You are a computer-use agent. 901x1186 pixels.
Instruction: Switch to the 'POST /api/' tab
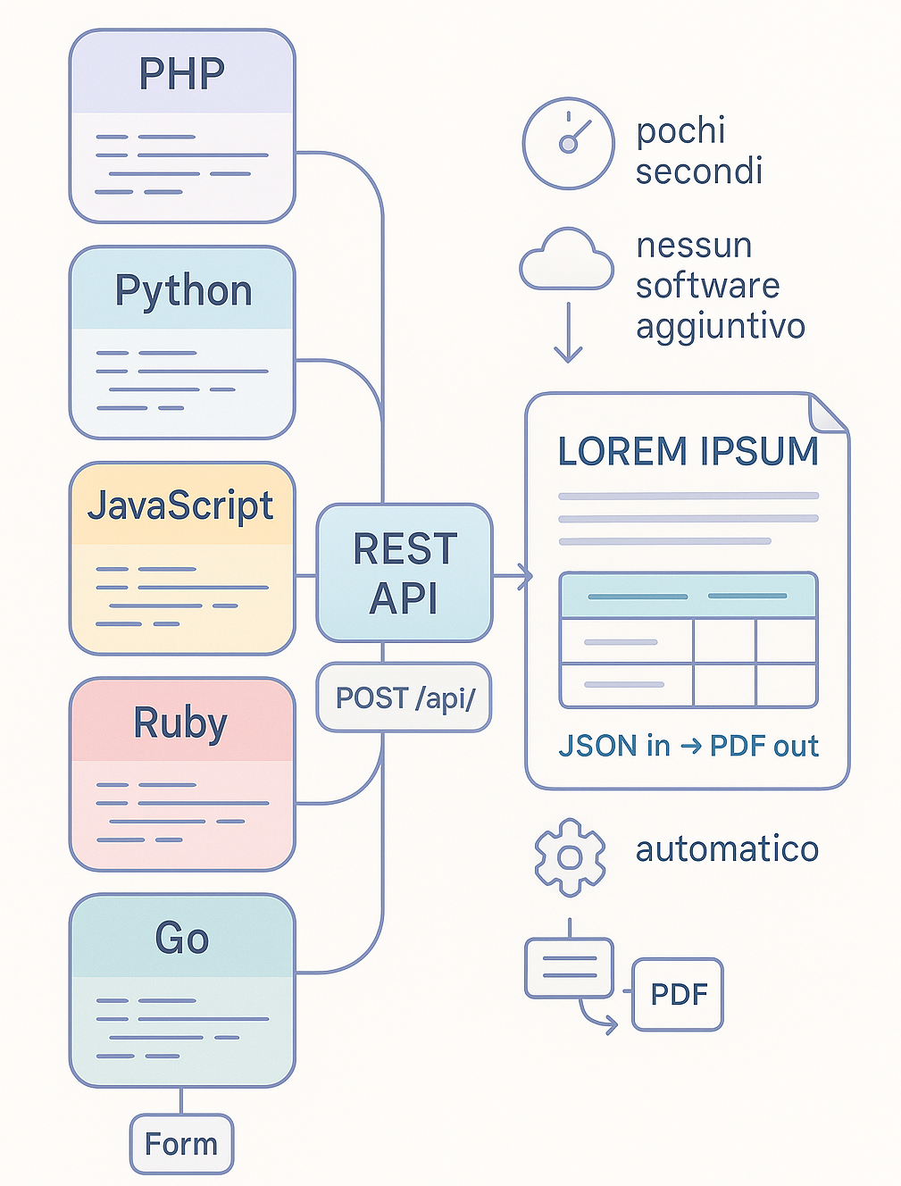point(404,697)
